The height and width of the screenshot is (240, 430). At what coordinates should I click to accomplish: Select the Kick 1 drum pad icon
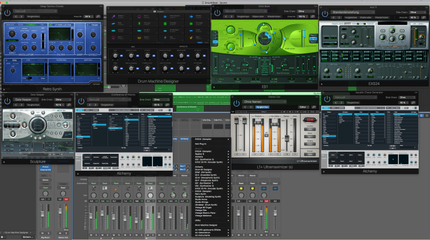coord(113,38)
